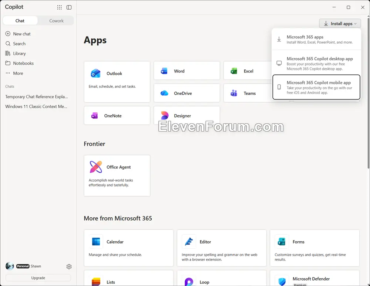Screen dimensions: 370x286
Task: Choose Microsoft 365 Copilot mobile app option
Action: (x=316, y=87)
